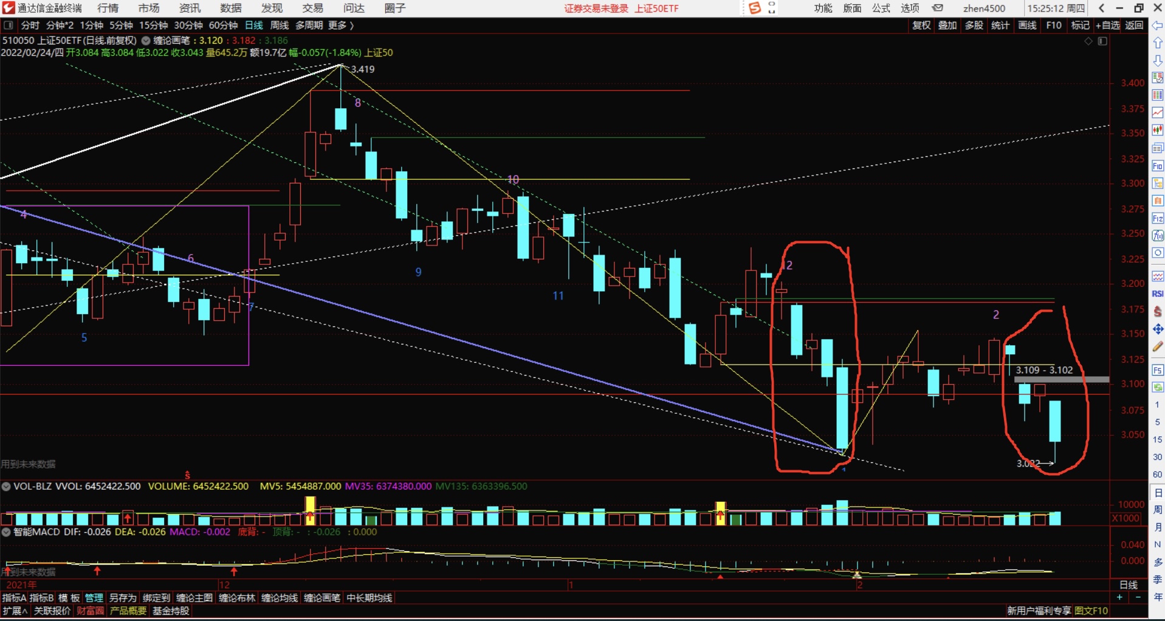Click the diamond icon at chart top right

click(x=1088, y=41)
